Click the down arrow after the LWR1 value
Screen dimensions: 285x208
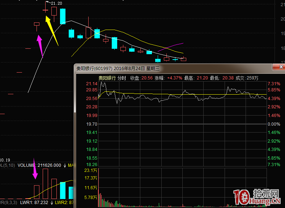point(52,203)
